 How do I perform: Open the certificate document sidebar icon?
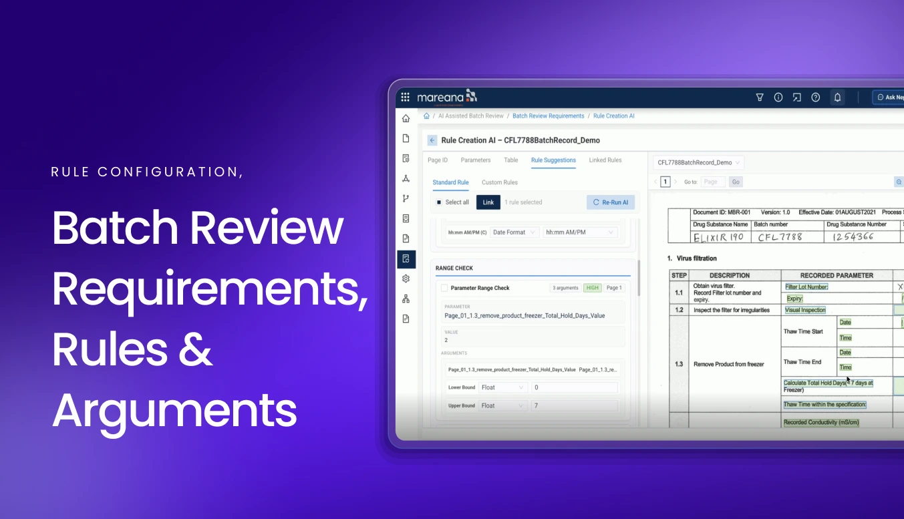pos(406,218)
